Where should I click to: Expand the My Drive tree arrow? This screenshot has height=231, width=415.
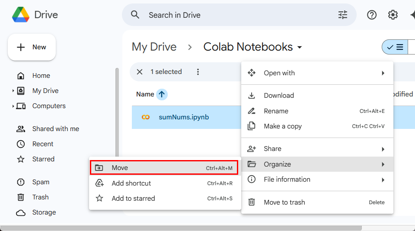[13, 91]
